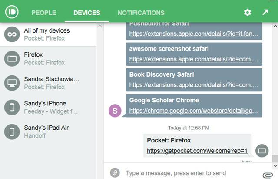278x179 pixels.
Task: Switch to the People tab
Action: coord(43,13)
